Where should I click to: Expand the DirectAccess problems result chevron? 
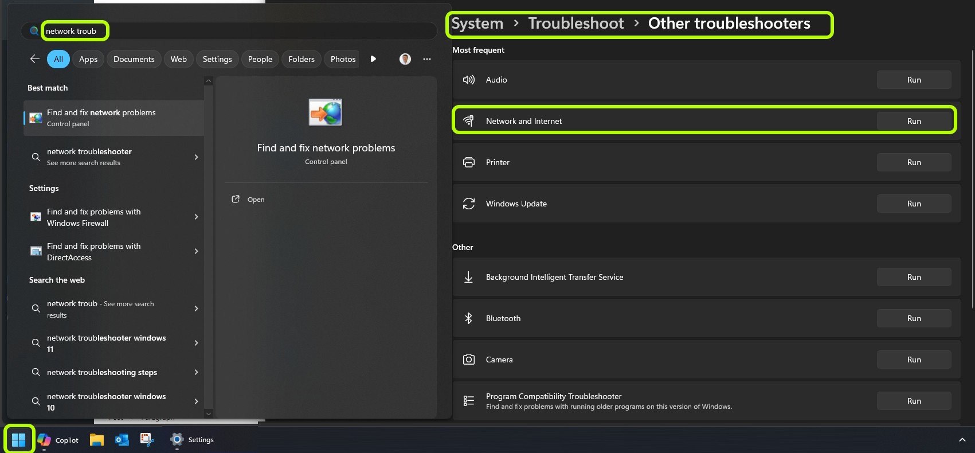point(196,251)
